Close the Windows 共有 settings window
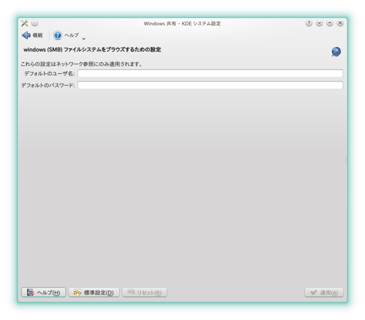This screenshot has height=320, width=365. click(x=340, y=23)
